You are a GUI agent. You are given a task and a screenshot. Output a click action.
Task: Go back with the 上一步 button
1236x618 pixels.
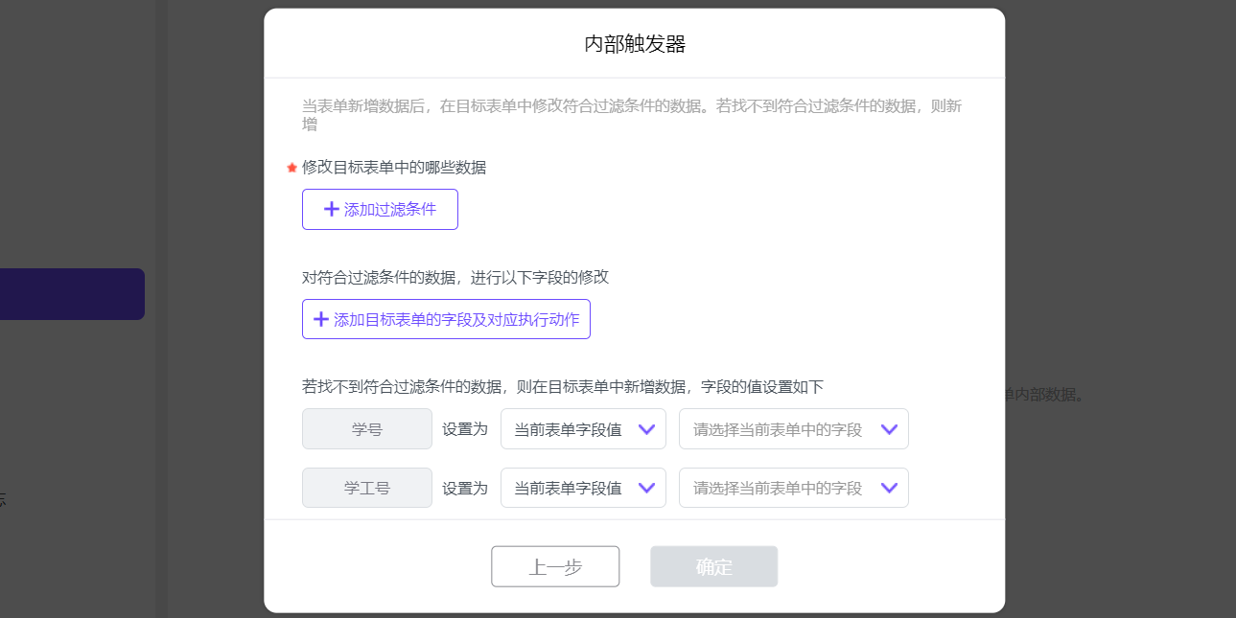(555, 566)
